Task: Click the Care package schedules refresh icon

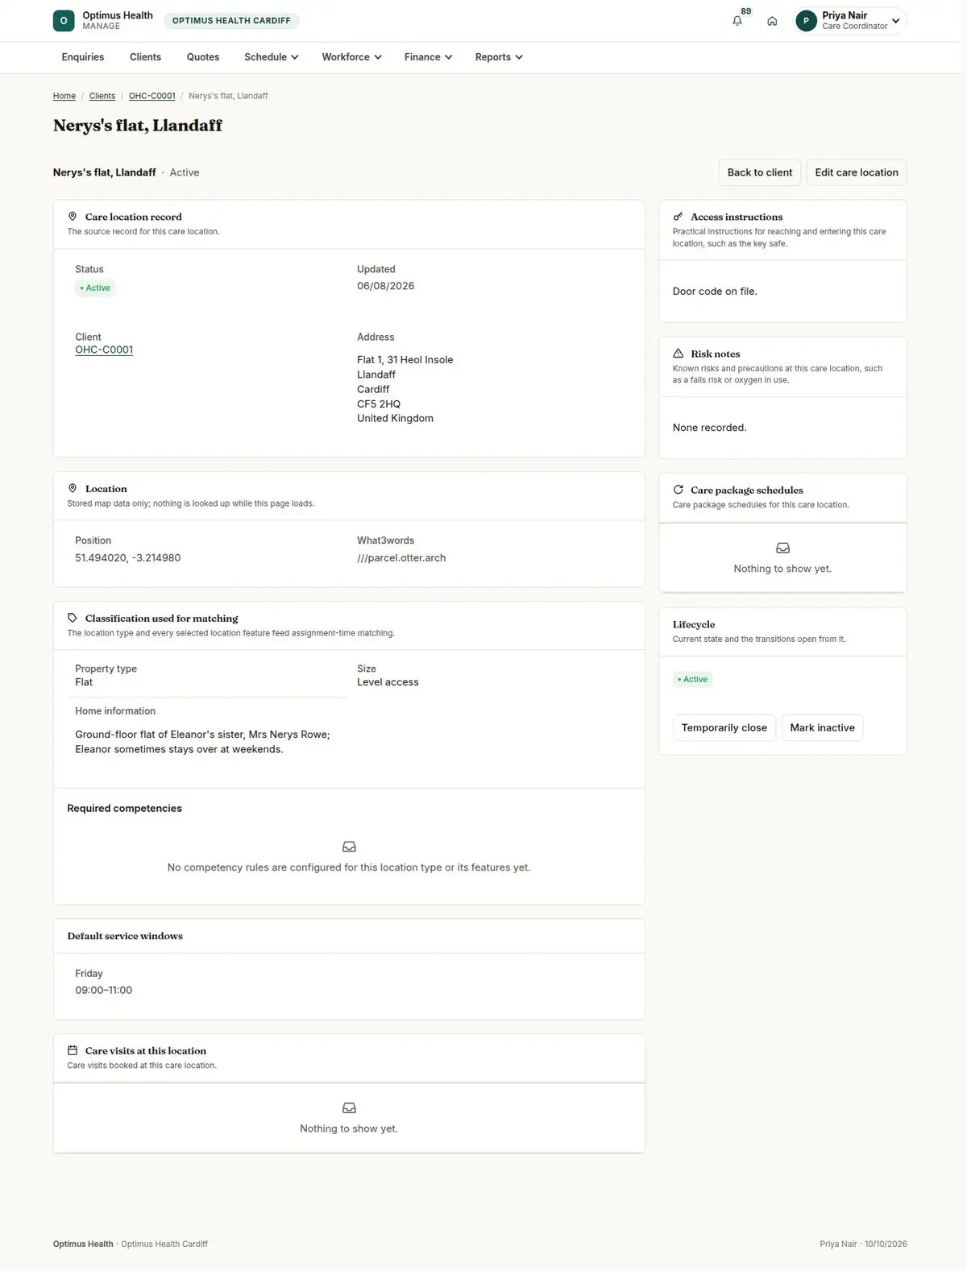Action: pyautogui.click(x=679, y=490)
